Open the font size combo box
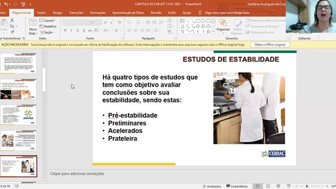 click(96, 23)
